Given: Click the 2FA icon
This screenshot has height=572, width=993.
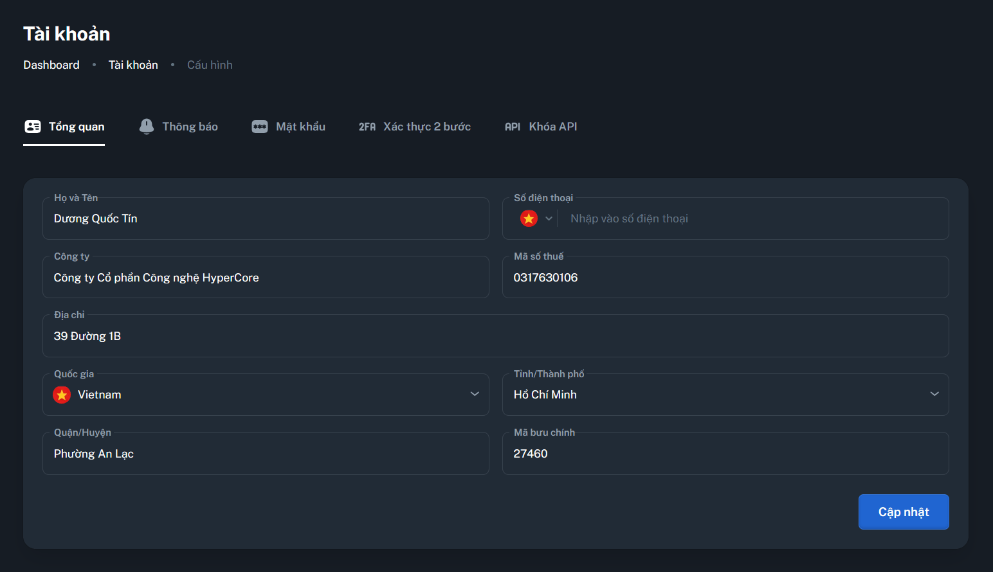Looking at the screenshot, I should [367, 127].
